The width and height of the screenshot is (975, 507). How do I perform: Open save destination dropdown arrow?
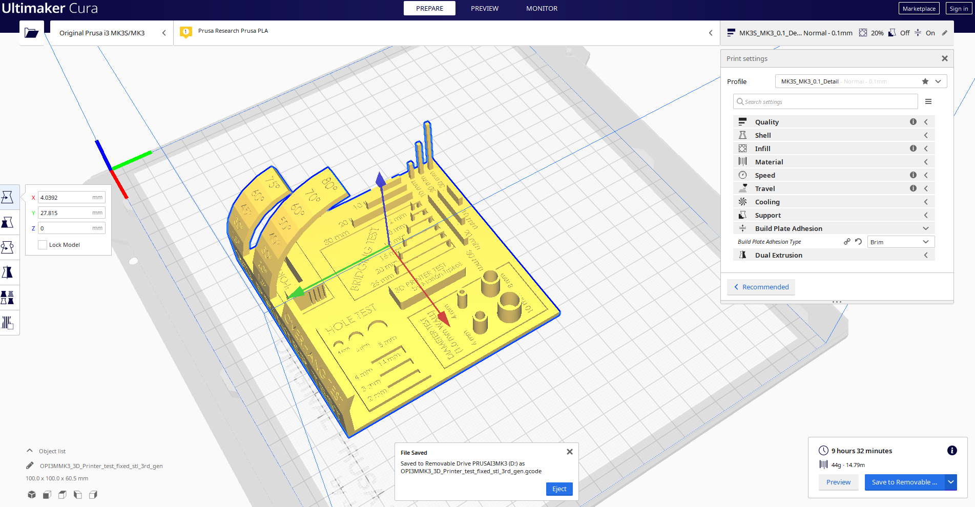click(x=951, y=482)
